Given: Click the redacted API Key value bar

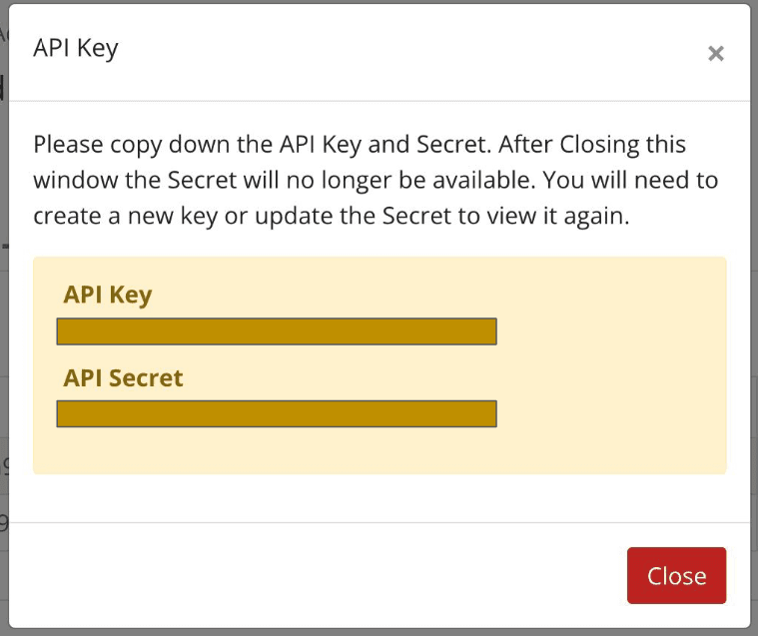Looking at the screenshot, I should [277, 331].
